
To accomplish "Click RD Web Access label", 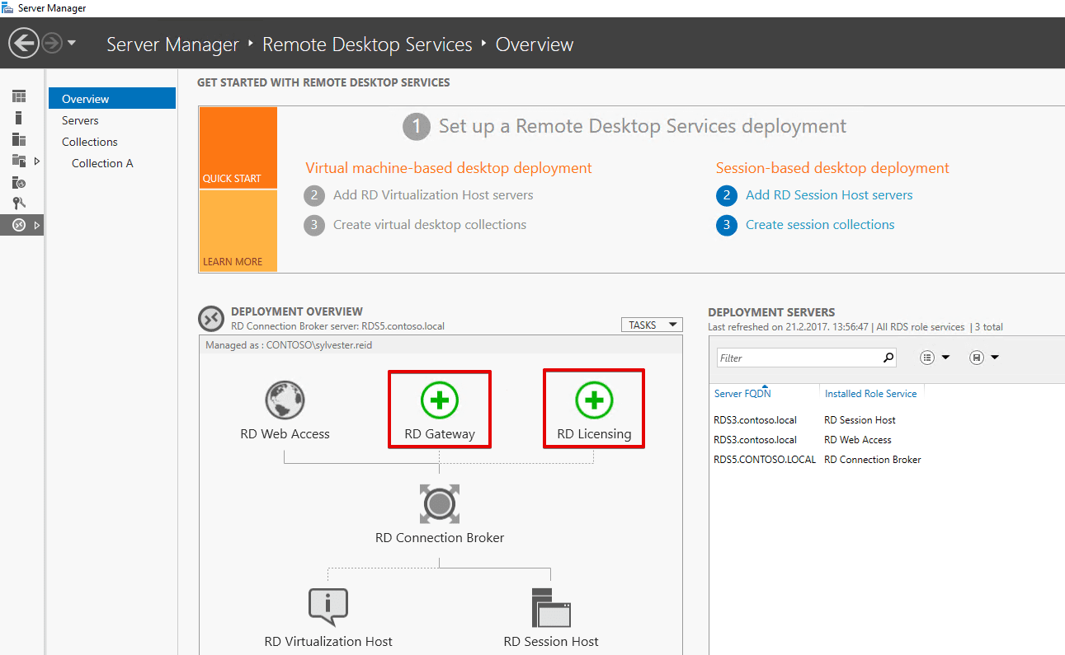I will 285,434.
